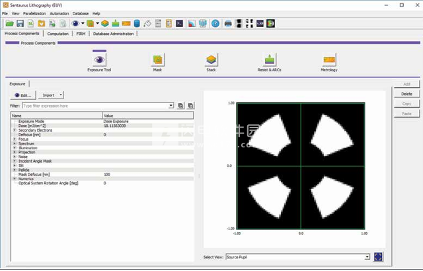Expand the Numerics tree node
Image resolution: width=423 pixels, height=271 pixels.
click(15, 178)
